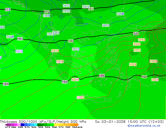Click the red 1020 isobar label
166x128 pixels.
point(137,44)
